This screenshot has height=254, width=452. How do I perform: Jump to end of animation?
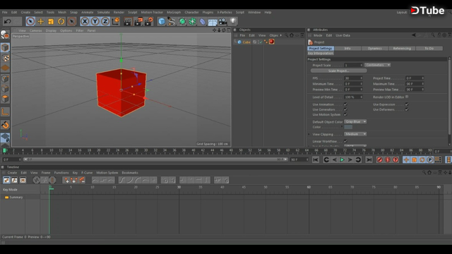click(x=369, y=160)
